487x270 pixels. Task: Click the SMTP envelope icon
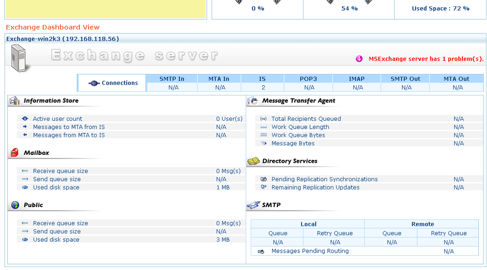(253, 205)
